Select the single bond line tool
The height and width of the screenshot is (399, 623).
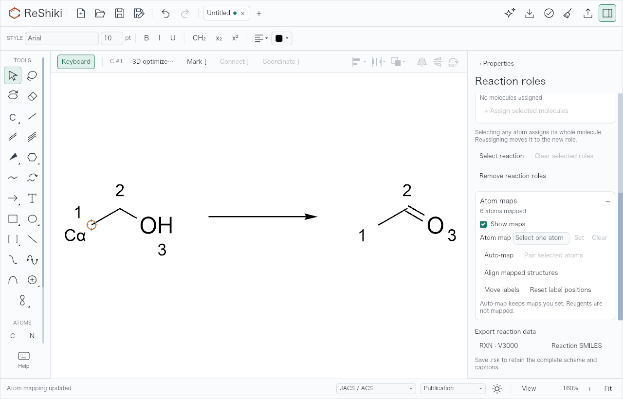[32, 117]
